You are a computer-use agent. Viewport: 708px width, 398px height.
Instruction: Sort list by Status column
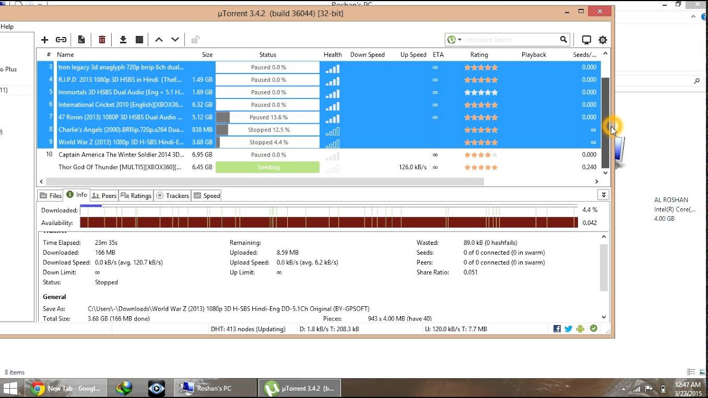268,55
